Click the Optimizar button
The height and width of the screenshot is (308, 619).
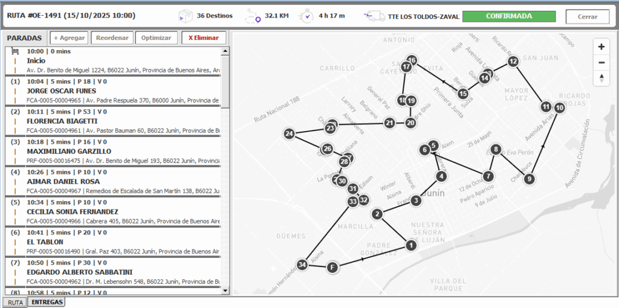click(x=157, y=37)
